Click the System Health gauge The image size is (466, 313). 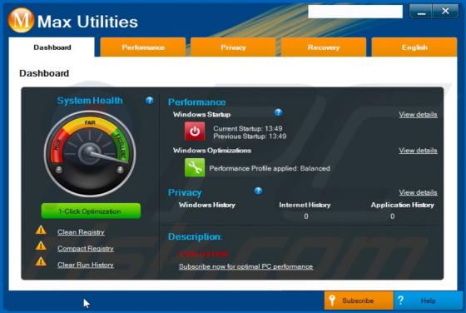(90, 154)
